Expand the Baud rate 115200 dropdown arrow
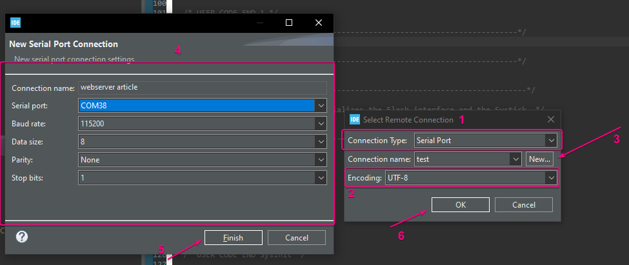 321,124
